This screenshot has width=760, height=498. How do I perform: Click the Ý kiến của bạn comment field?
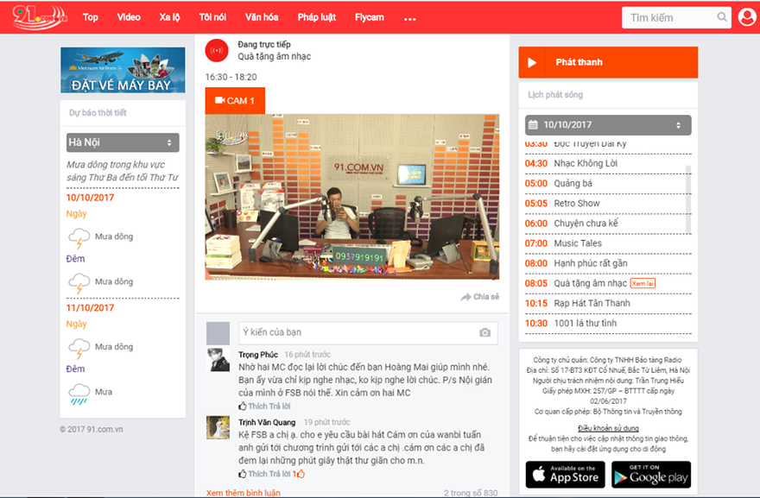[x=354, y=333]
